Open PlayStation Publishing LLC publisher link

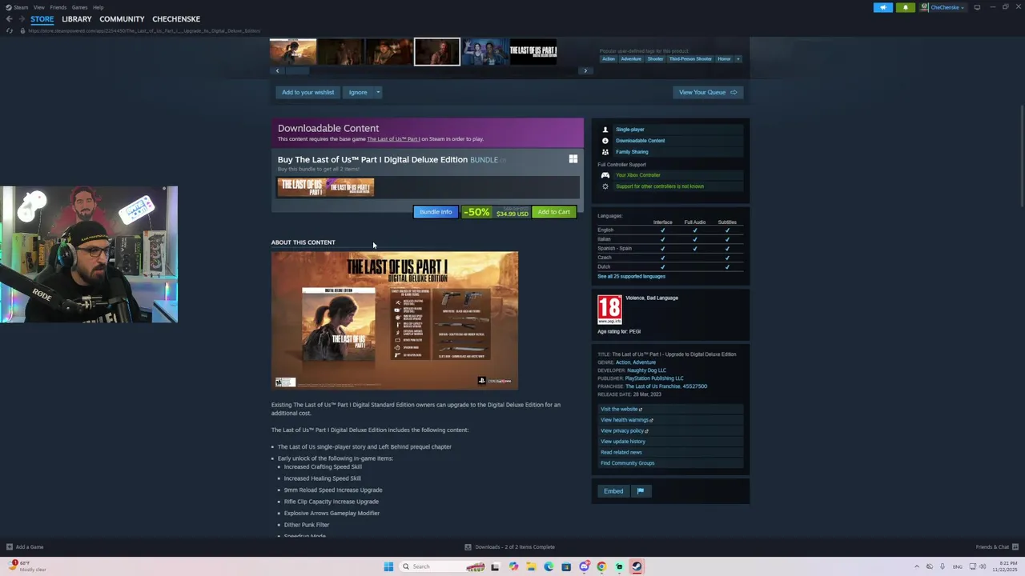(x=654, y=378)
